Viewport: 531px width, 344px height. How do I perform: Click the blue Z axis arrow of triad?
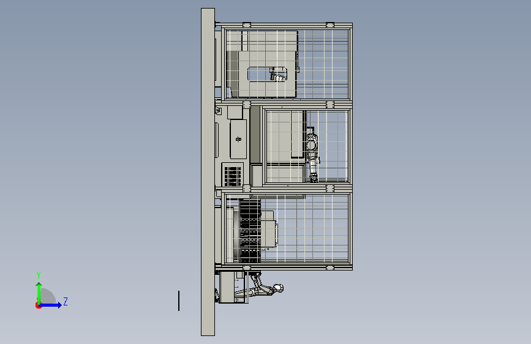tap(51, 305)
